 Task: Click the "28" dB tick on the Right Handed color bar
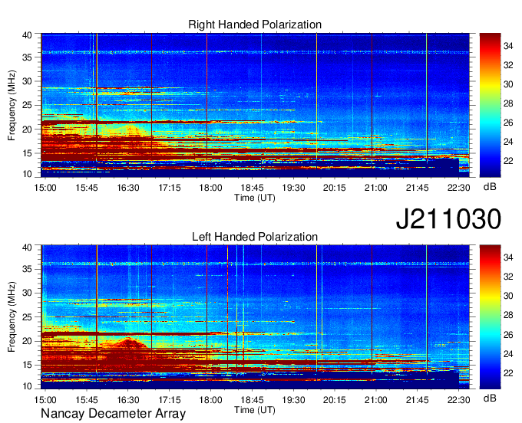pyautogui.click(x=508, y=103)
